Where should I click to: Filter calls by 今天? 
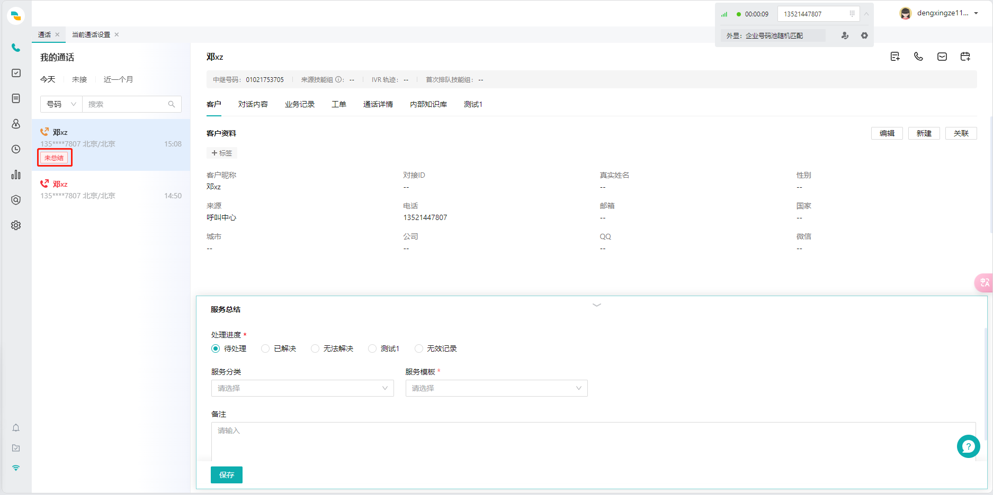pos(48,79)
